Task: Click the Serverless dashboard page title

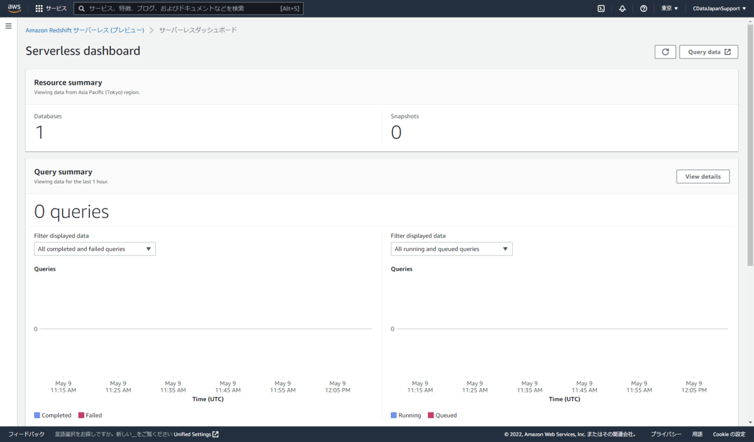Action: [x=83, y=51]
